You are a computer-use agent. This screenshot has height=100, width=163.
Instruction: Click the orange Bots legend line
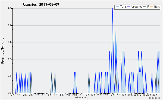152,7
